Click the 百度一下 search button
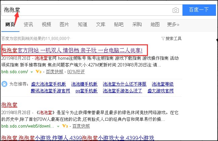 pos(199,10)
